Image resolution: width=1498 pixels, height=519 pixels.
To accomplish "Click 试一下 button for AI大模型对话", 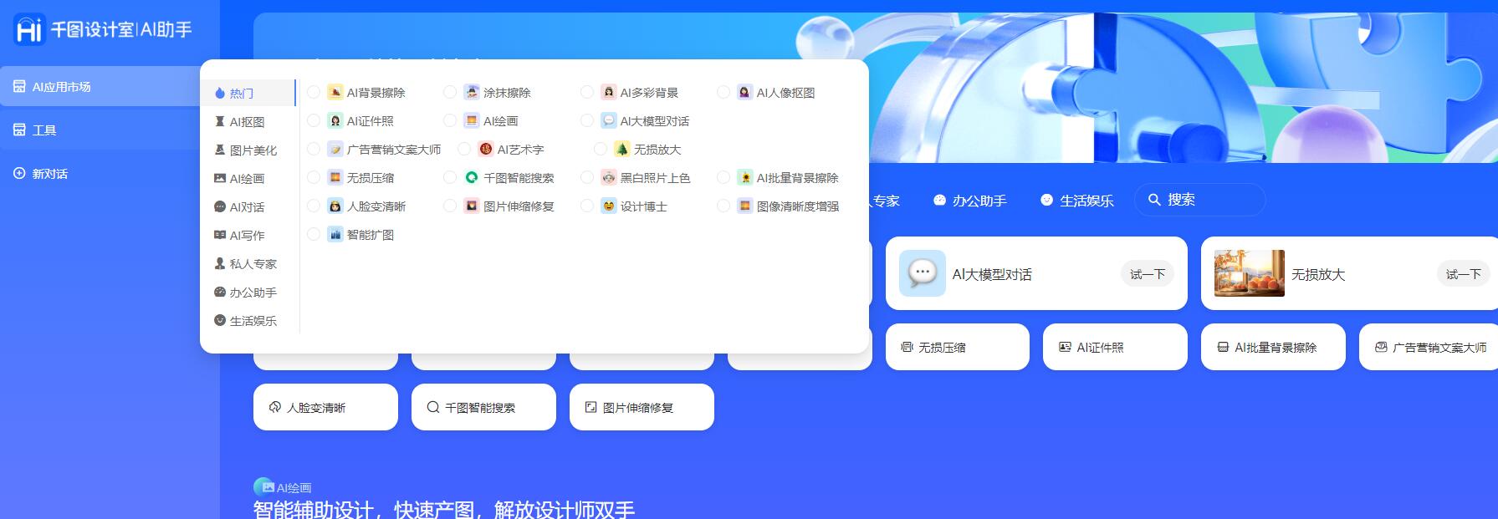I will tap(1147, 274).
